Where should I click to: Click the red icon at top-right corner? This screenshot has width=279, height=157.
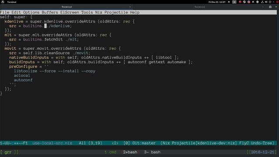tap(277, 2)
